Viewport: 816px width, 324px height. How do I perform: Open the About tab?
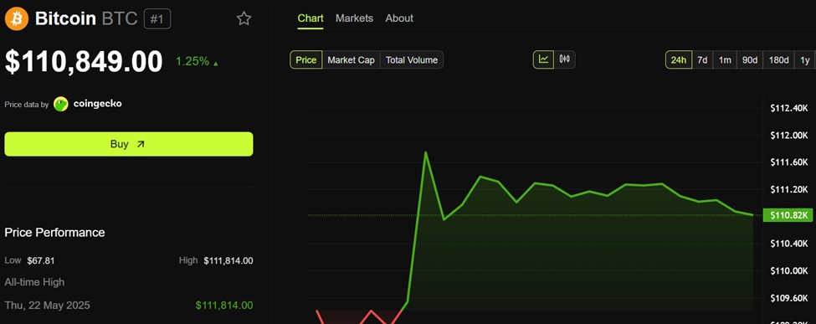coord(399,18)
